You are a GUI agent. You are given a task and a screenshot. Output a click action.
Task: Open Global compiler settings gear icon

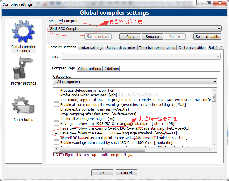[23, 31]
